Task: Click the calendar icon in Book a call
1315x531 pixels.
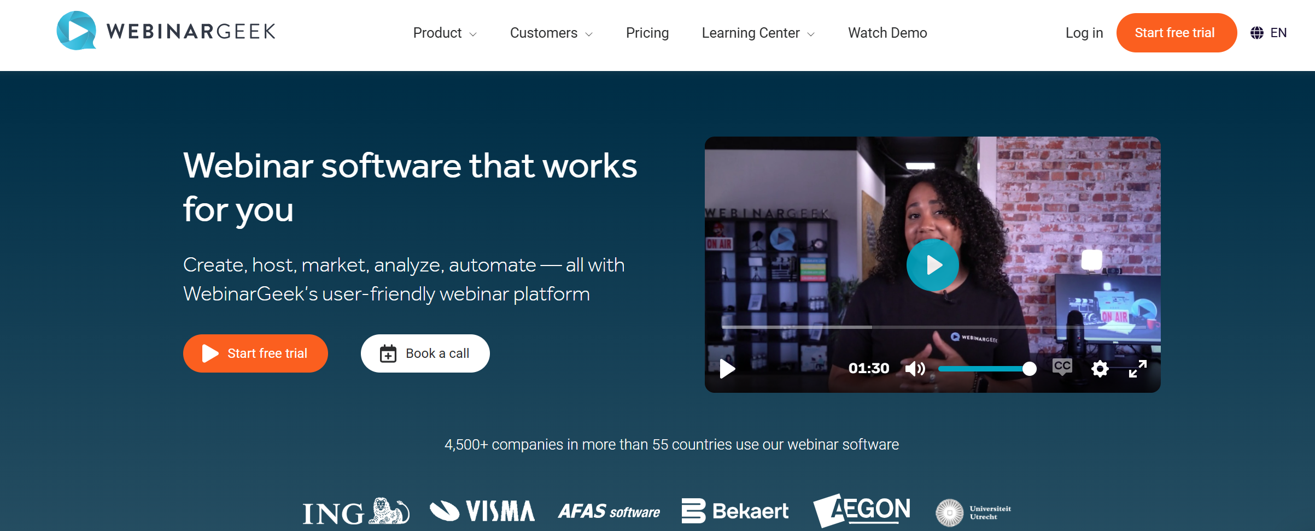Action: pyautogui.click(x=388, y=353)
